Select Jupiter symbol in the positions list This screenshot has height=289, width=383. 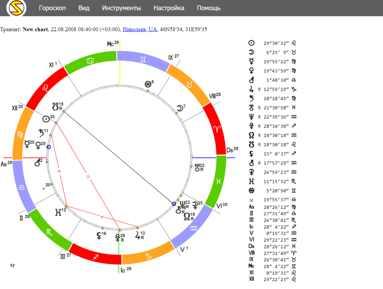point(251,89)
